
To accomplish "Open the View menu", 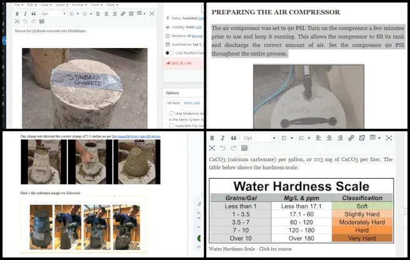I will [x=46, y=5].
